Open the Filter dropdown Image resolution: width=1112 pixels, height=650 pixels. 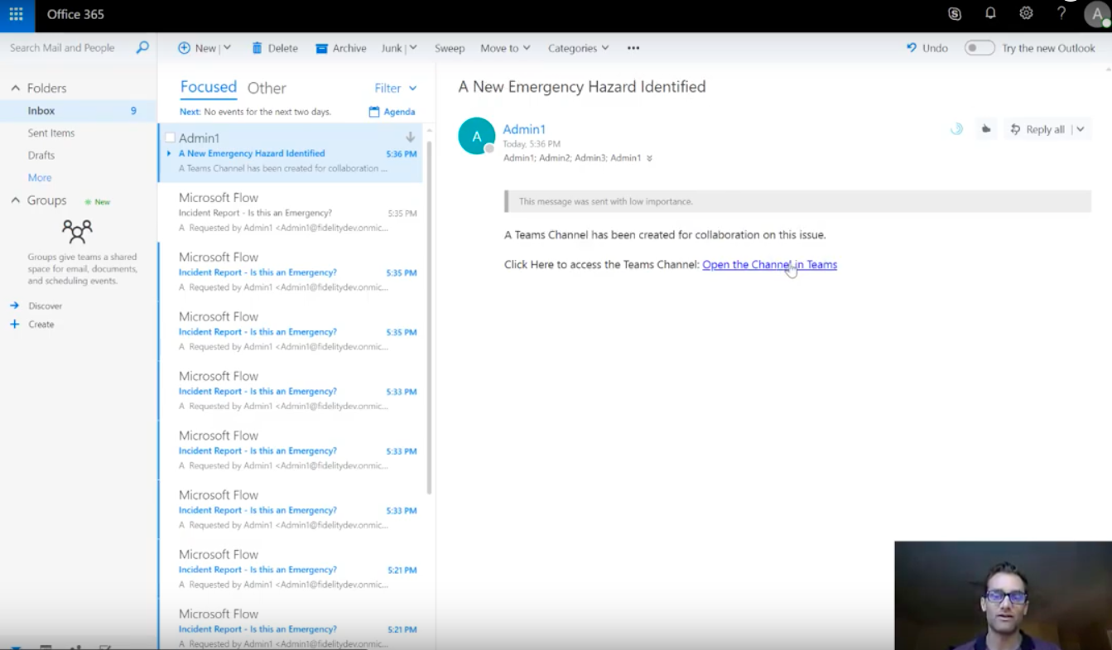point(396,88)
